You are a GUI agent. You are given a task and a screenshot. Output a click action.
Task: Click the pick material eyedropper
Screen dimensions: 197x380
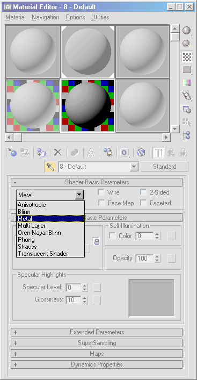(50, 167)
